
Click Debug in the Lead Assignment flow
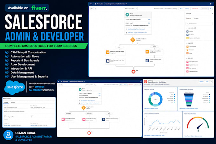(187, 9)
